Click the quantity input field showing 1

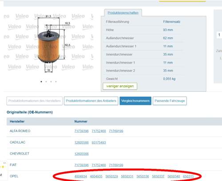click(219, 35)
